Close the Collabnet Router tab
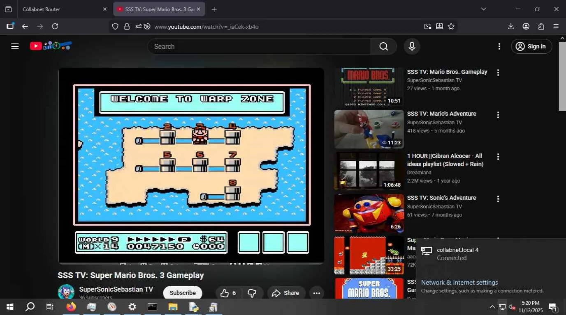Viewport: 566px width, 315px height. (104, 9)
